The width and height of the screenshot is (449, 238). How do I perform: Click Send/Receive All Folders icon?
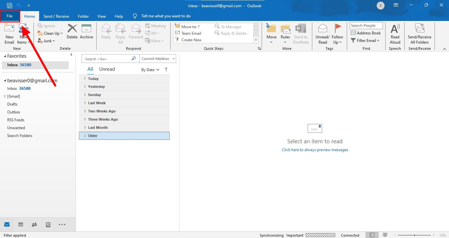(x=419, y=28)
